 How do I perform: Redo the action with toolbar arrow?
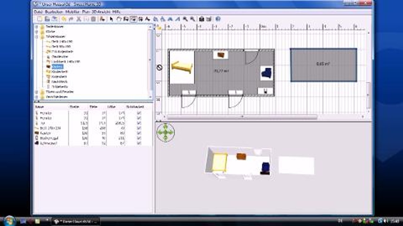click(x=71, y=19)
